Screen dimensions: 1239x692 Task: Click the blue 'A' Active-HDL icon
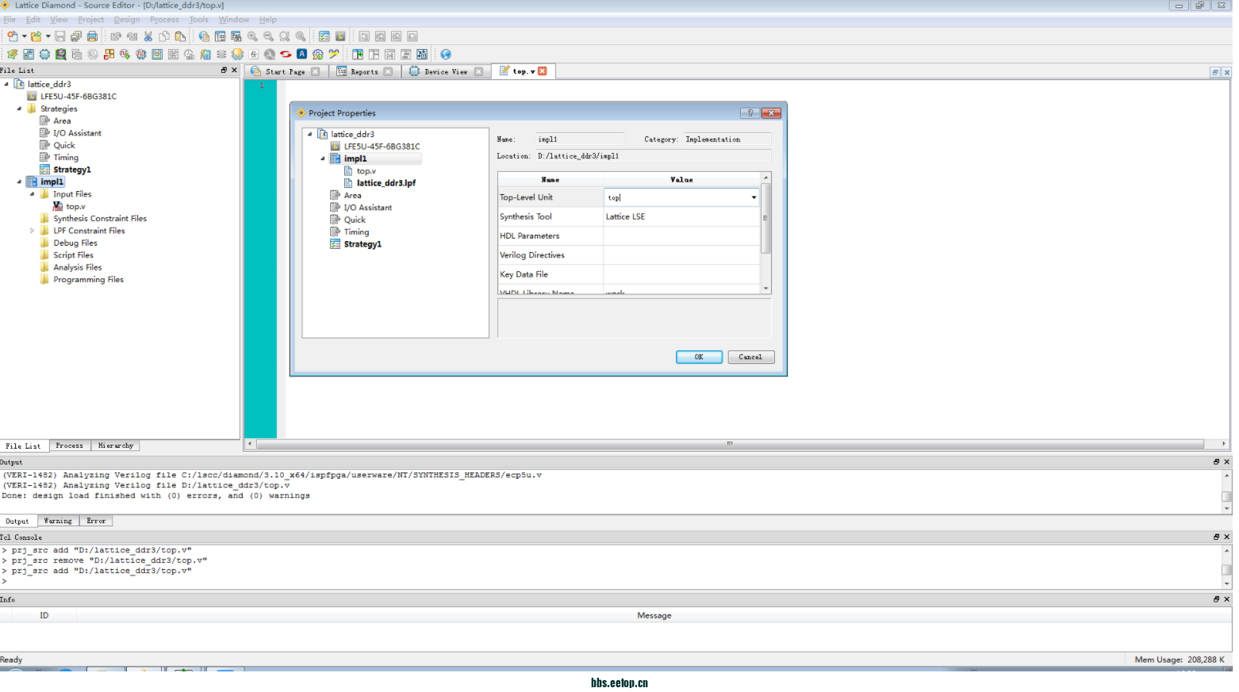tap(301, 54)
